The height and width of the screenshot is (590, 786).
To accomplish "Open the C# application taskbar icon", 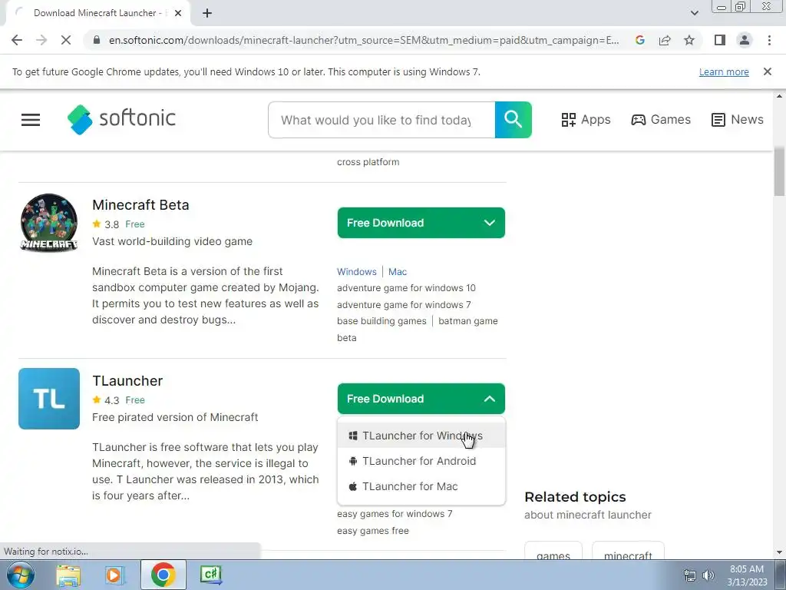I will pyautogui.click(x=210, y=575).
